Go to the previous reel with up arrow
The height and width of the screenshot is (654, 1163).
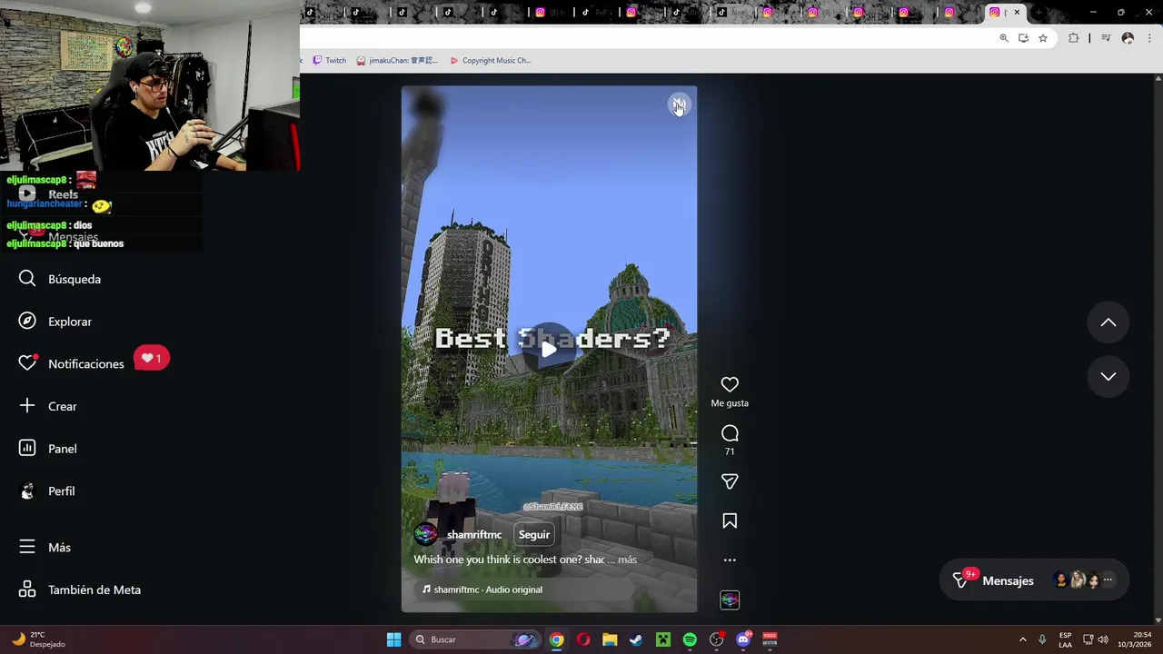(x=1108, y=322)
